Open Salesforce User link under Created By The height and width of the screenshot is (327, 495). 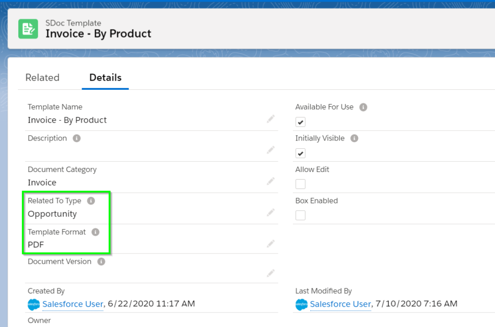click(73, 304)
